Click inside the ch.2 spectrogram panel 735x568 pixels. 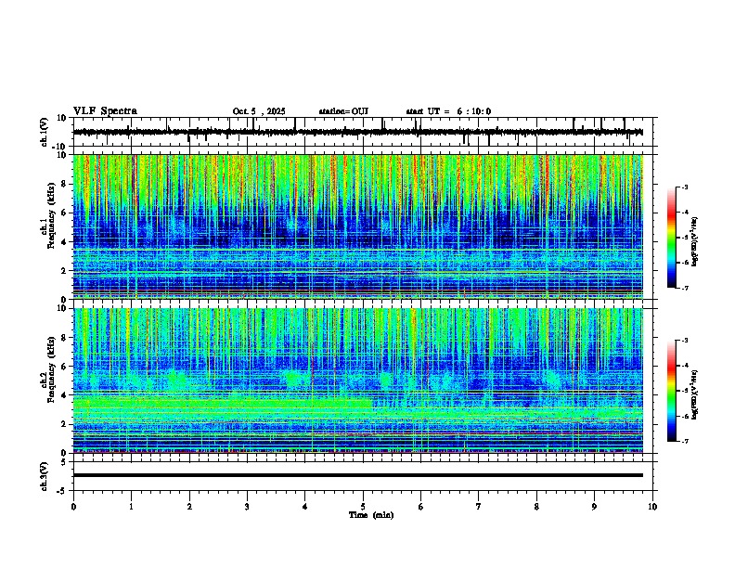357,381
